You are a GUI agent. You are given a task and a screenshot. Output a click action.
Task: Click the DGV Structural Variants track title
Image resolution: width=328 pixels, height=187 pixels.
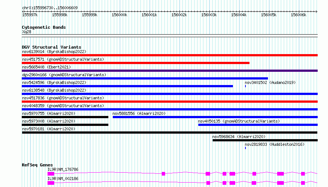[52, 47]
